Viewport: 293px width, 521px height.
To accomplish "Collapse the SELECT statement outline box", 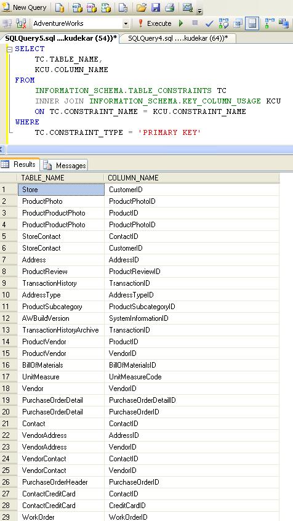I will click(9, 49).
